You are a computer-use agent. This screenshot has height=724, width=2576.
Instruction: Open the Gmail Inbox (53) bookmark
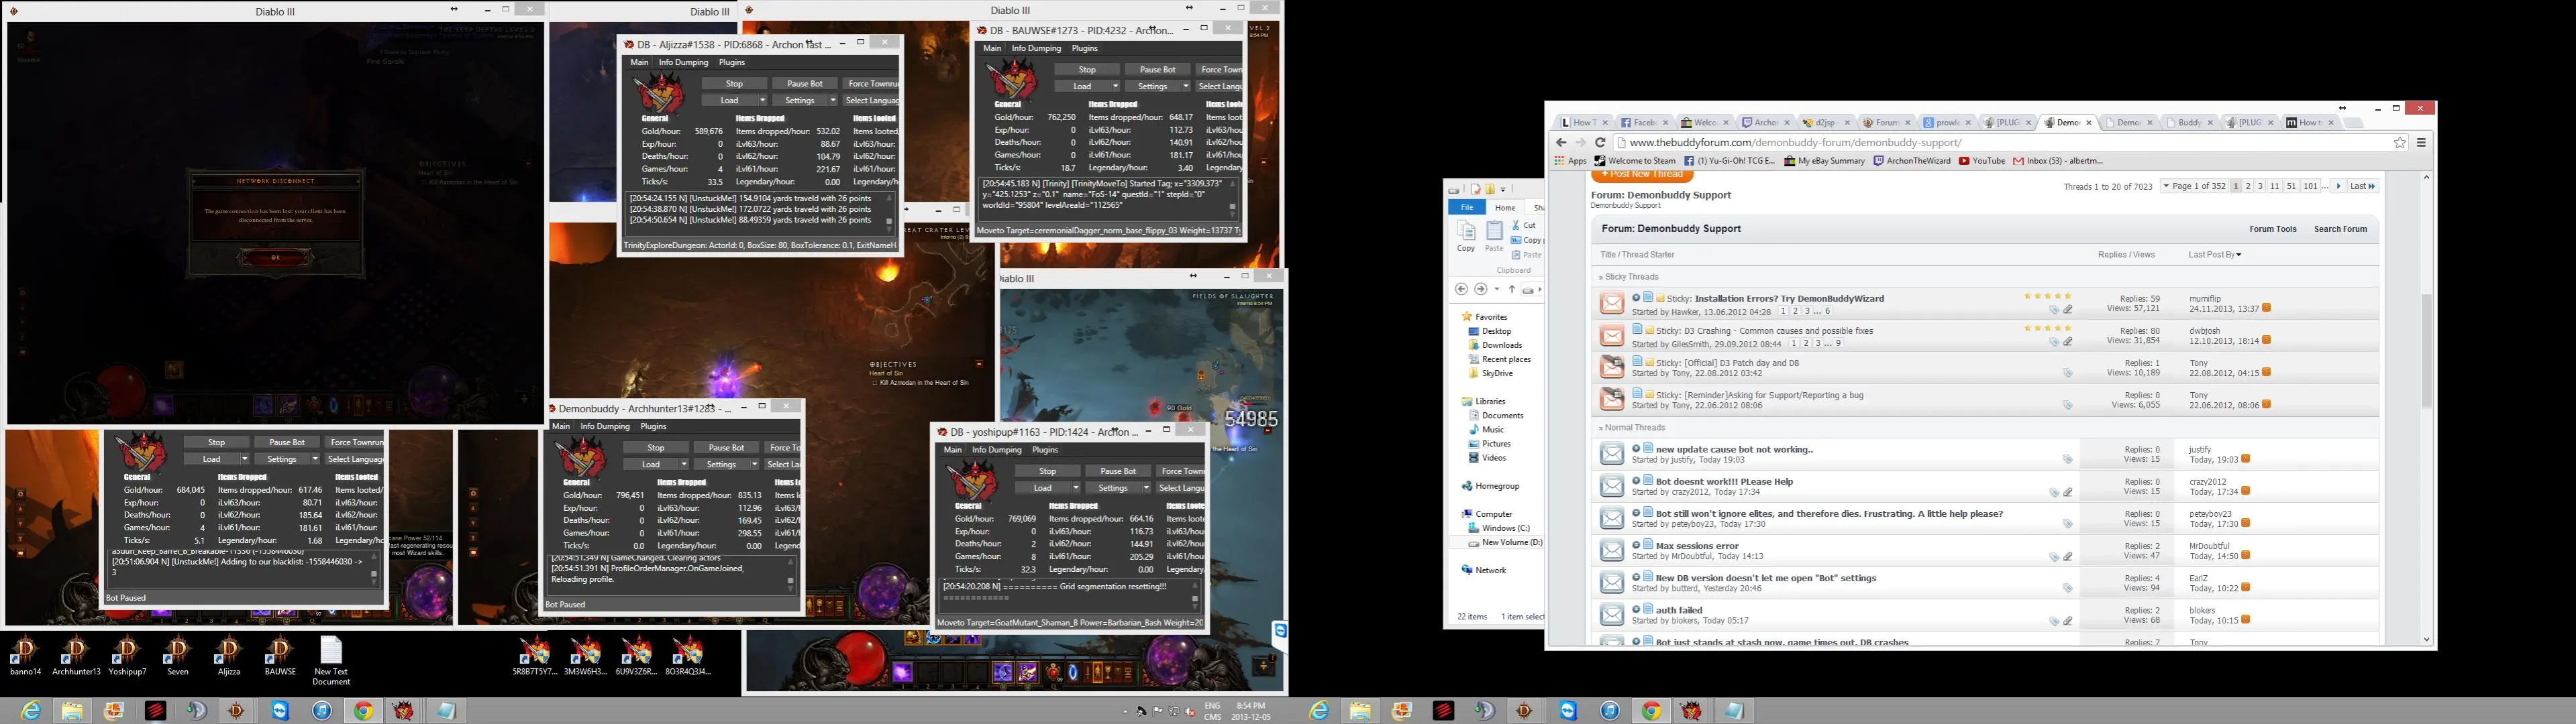(2058, 161)
